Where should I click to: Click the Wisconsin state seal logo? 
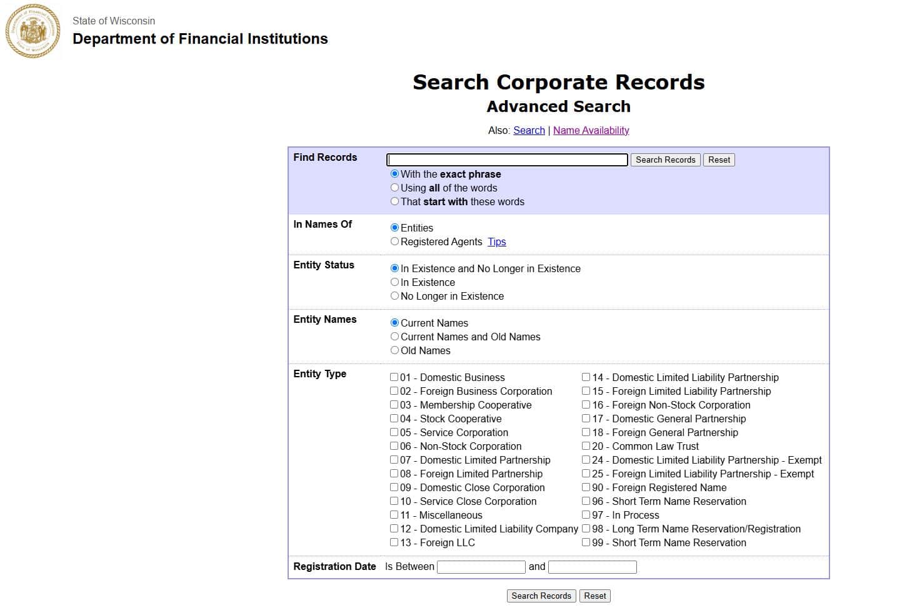click(33, 31)
